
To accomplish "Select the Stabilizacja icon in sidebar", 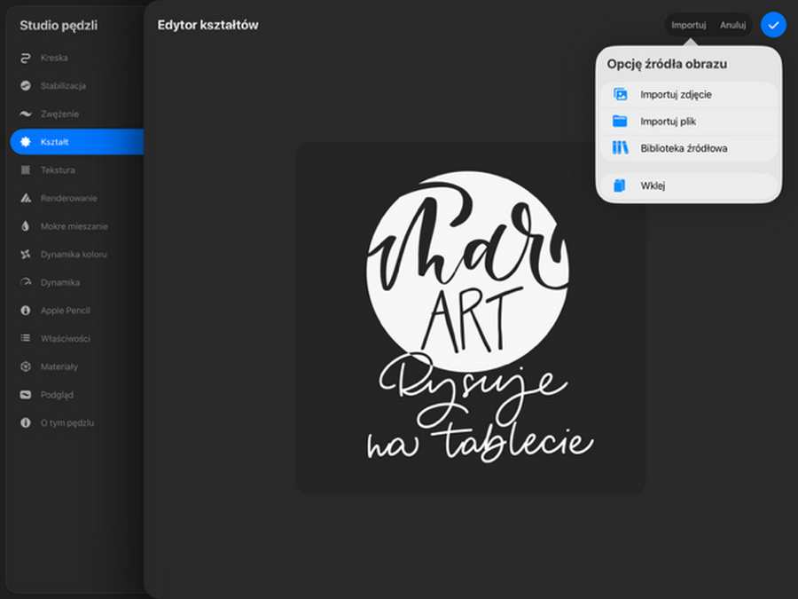I will click(26, 86).
